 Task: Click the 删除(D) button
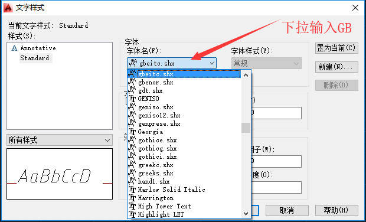tap(336, 85)
